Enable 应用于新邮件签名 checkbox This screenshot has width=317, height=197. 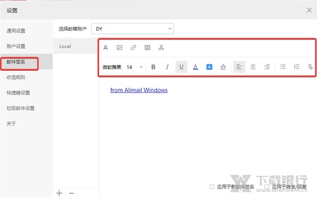[212, 186]
